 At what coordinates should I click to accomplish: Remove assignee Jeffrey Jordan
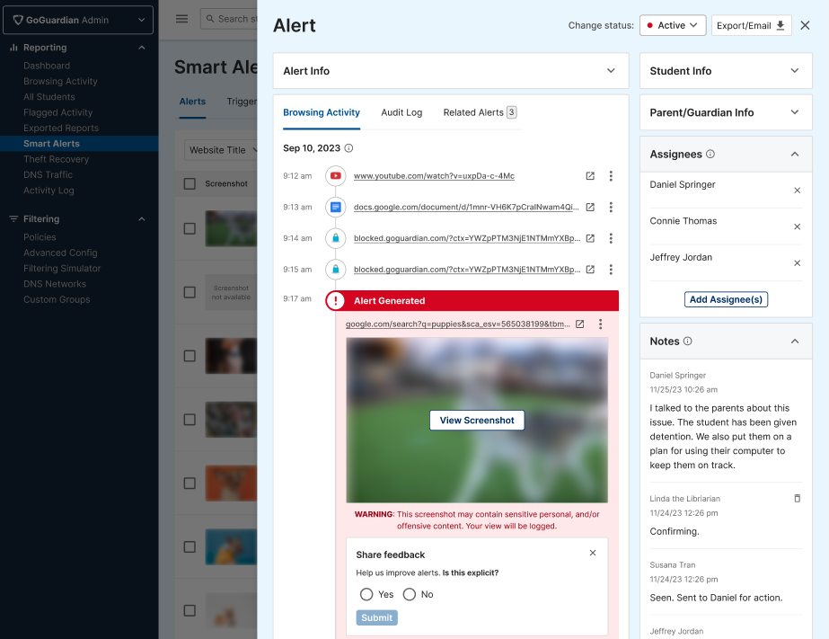(x=797, y=263)
